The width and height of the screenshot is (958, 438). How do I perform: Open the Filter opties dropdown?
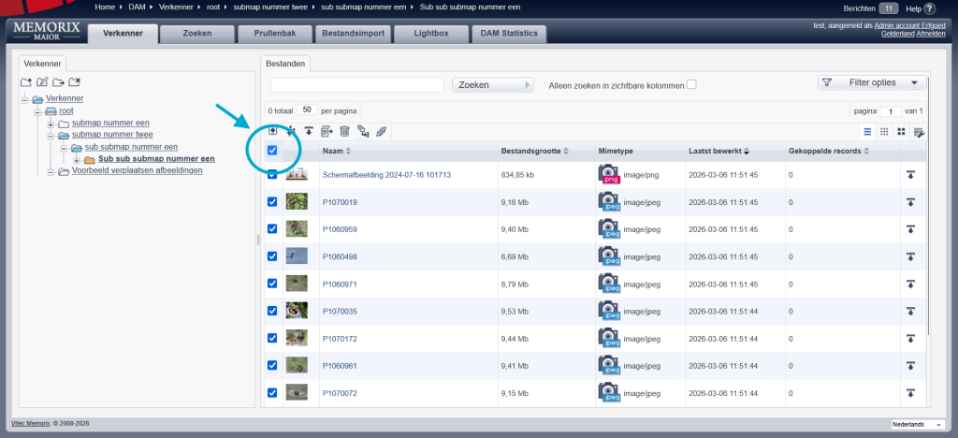[872, 83]
